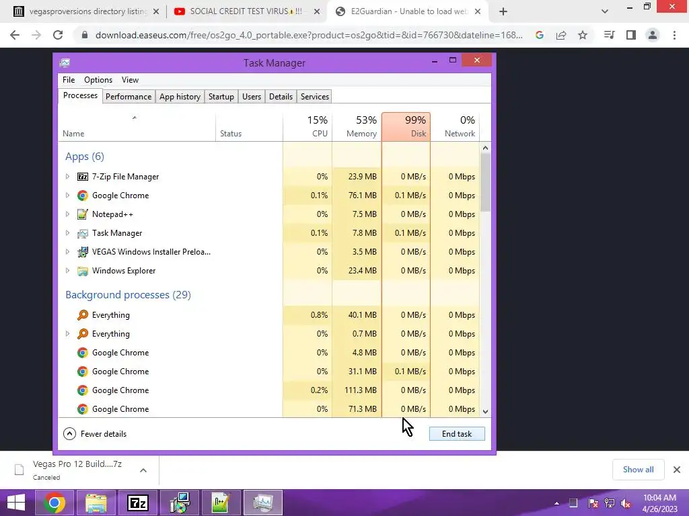This screenshot has height=516, width=689.
Task: Click the VEGAS Windows Installer icon
Action: (x=83, y=252)
